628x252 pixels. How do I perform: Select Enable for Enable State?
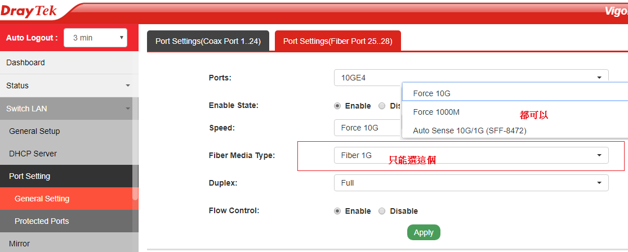pyautogui.click(x=338, y=106)
